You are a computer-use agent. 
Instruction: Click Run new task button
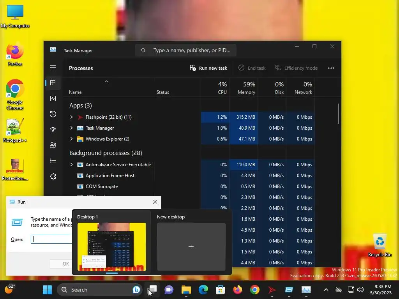(x=208, y=68)
